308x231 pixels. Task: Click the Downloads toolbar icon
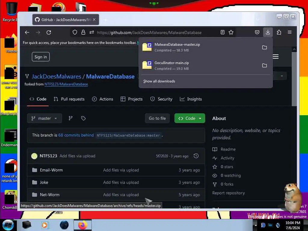[x=268, y=32]
